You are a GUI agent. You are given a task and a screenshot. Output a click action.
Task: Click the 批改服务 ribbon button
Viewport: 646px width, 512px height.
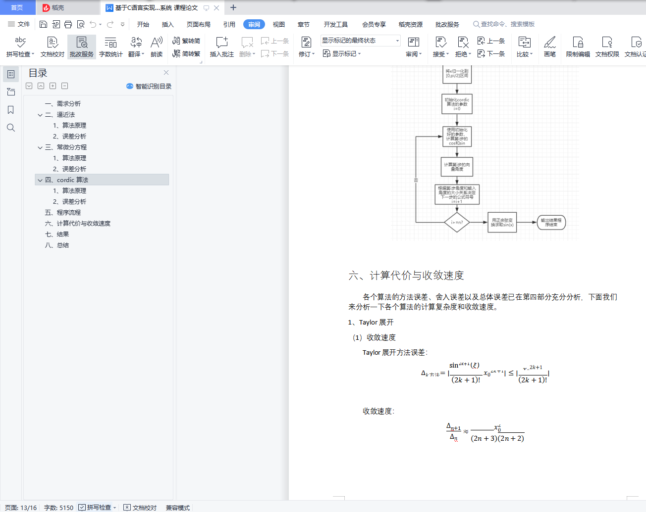[82, 47]
